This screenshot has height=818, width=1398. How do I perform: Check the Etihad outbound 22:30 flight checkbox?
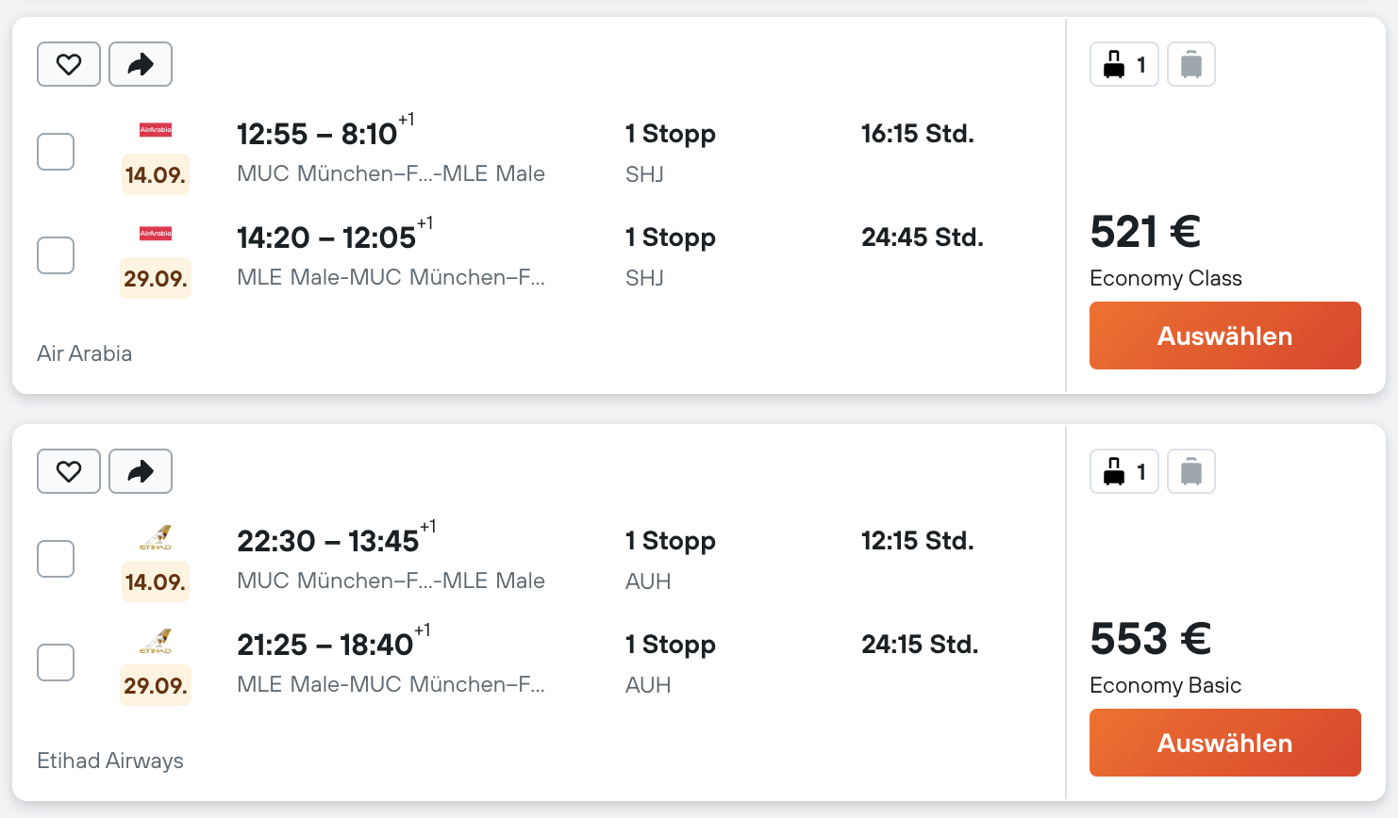pyautogui.click(x=56, y=559)
